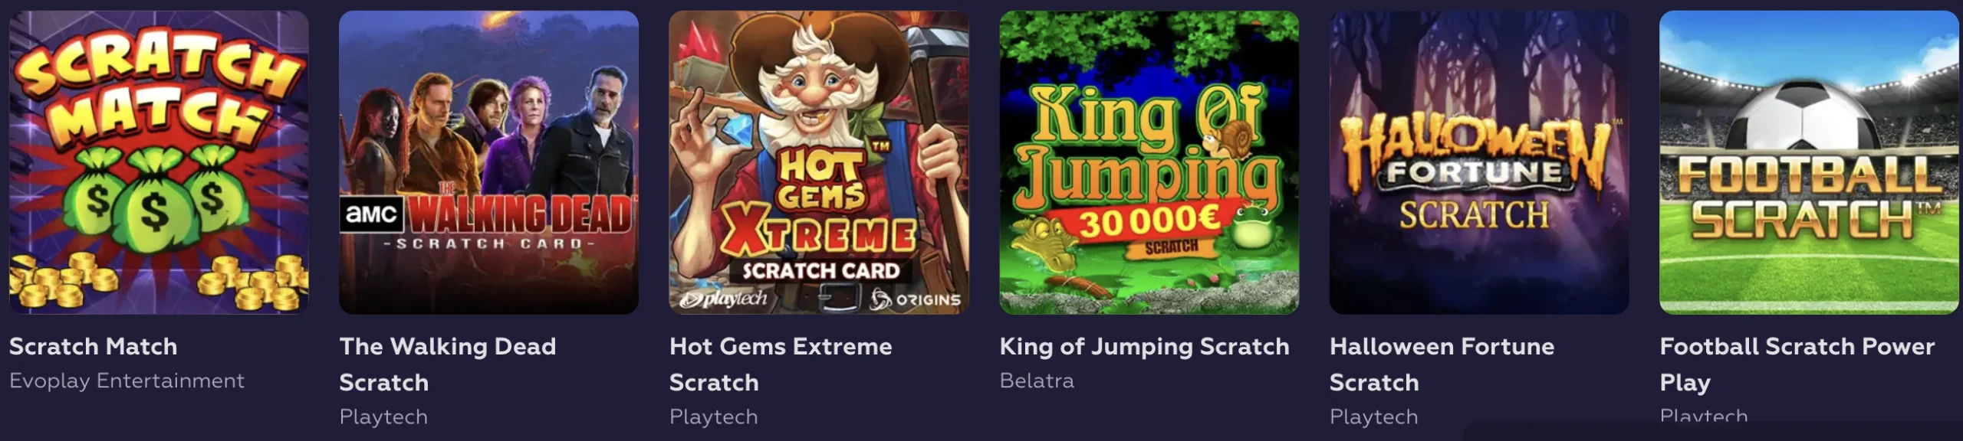This screenshot has width=1963, height=441.
Task: Click Playtech label under Hot Gems
Action: pyautogui.click(x=714, y=416)
